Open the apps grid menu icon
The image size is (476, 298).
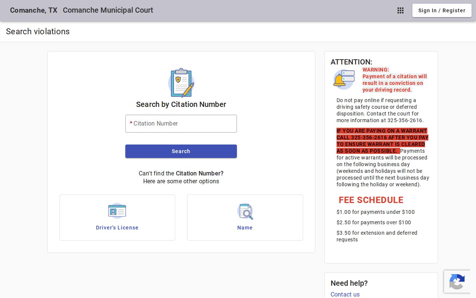click(401, 10)
